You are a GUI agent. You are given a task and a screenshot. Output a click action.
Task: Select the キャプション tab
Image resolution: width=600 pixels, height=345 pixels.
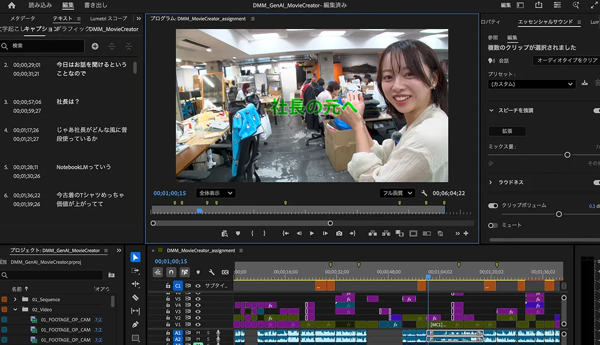(40, 29)
